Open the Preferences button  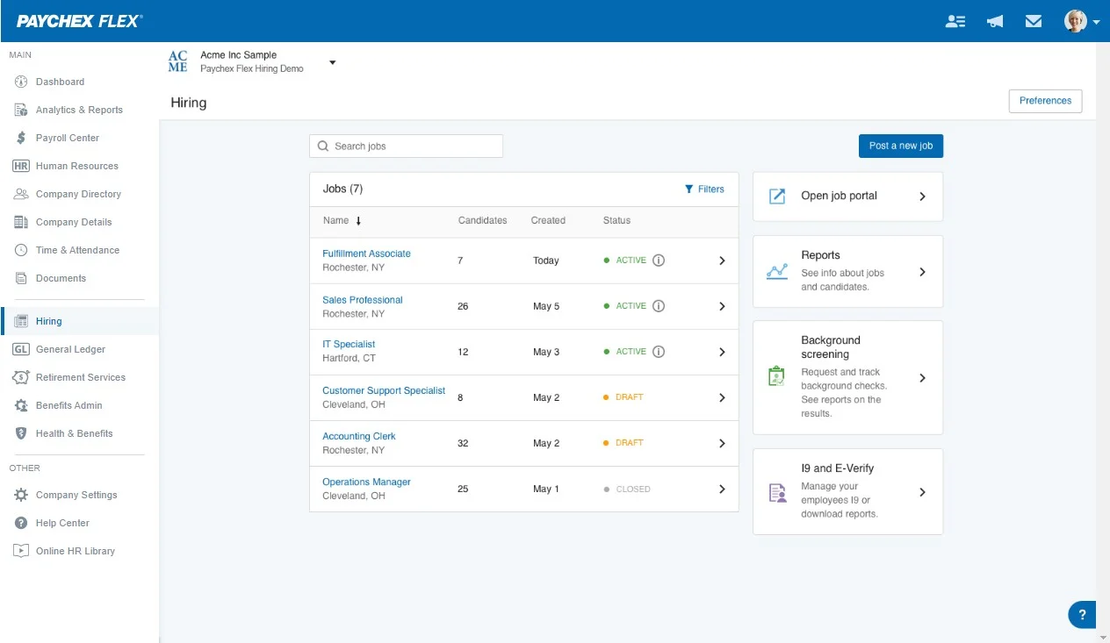click(x=1045, y=101)
